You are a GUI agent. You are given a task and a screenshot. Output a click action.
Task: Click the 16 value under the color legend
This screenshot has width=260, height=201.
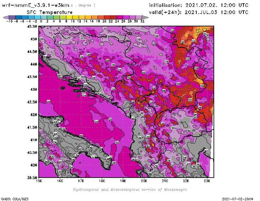(92, 21)
